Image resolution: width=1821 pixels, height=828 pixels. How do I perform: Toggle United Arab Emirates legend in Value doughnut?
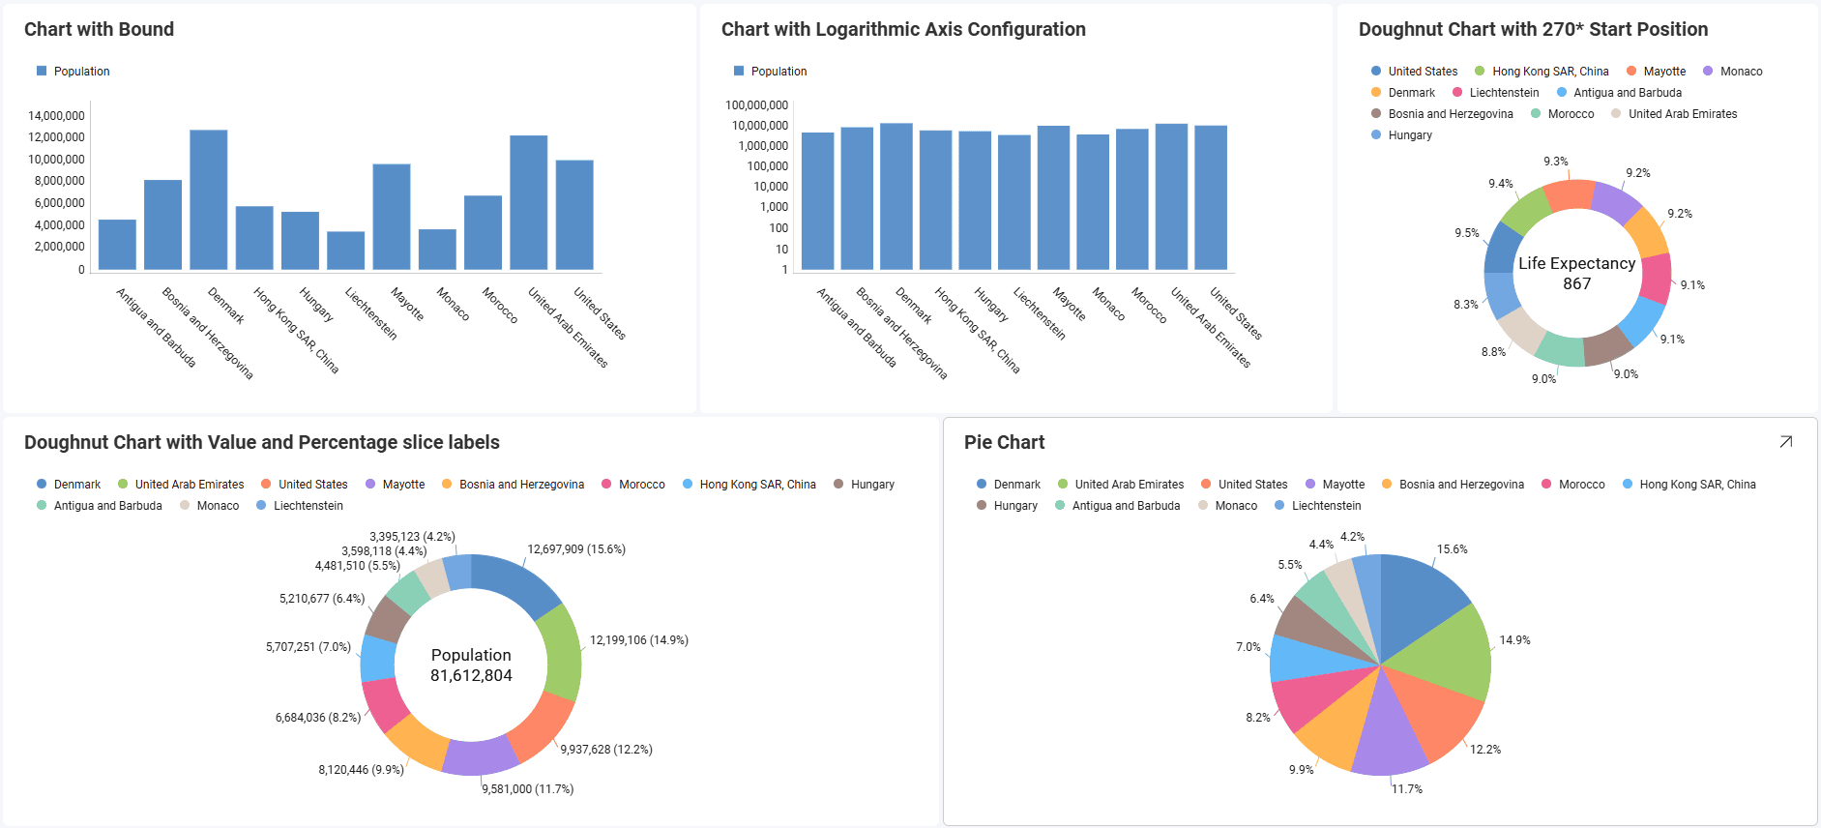pos(181,485)
